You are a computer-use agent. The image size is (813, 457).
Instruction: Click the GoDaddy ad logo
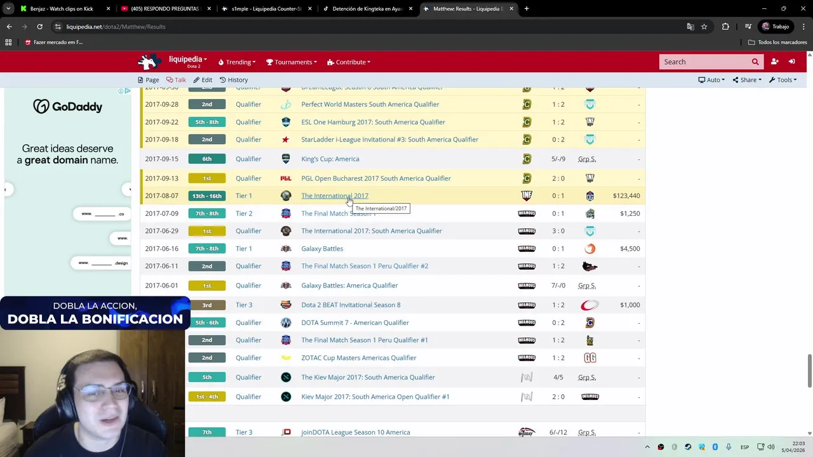[68, 107]
